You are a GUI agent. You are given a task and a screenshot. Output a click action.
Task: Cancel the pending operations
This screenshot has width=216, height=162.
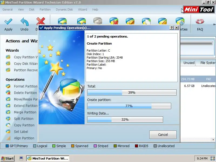(163, 134)
